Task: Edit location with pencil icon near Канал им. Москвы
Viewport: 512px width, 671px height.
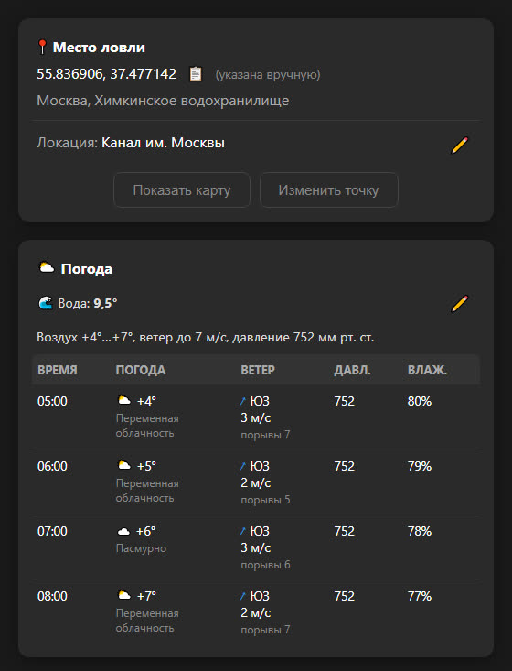Action: [460, 145]
